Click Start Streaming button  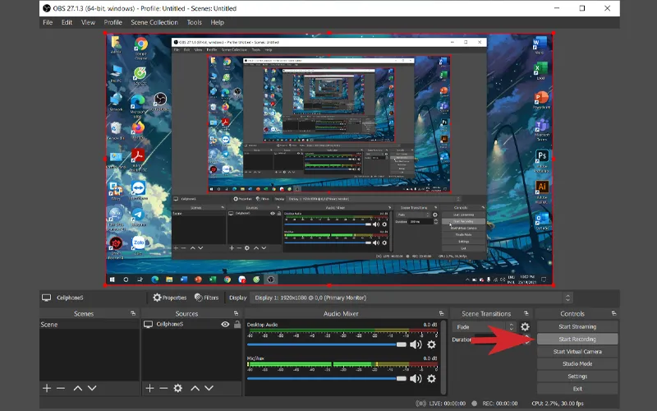click(577, 326)
